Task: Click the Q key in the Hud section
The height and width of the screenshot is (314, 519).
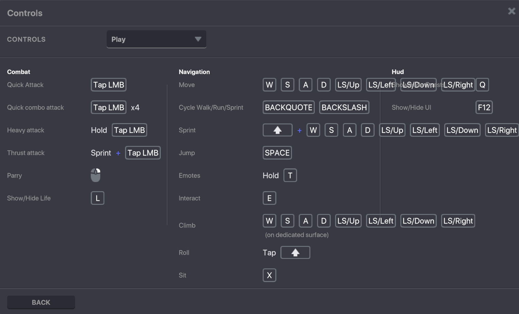Action: click(x=482, y=85)
